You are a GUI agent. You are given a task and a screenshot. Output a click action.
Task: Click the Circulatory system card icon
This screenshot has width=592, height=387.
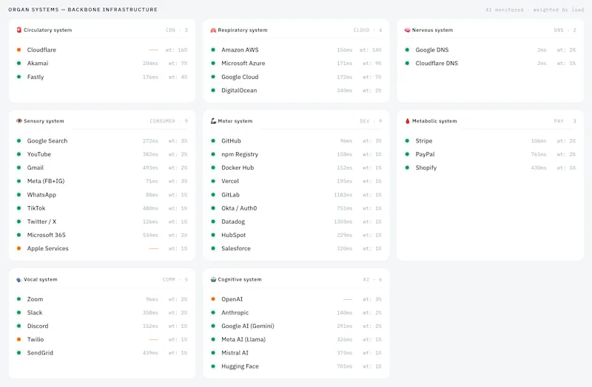[x=19, y=30]
